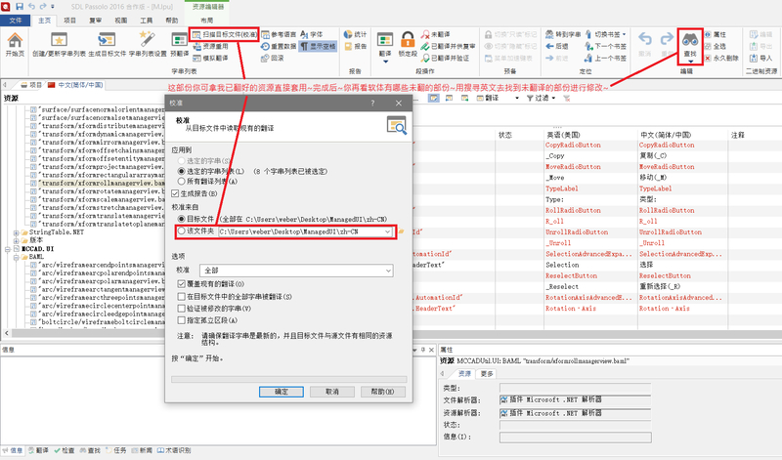Click 已翻译并验证 ribbon item

tap(445, 59)
